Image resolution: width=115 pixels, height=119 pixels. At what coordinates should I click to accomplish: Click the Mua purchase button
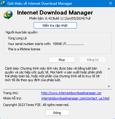62,60
